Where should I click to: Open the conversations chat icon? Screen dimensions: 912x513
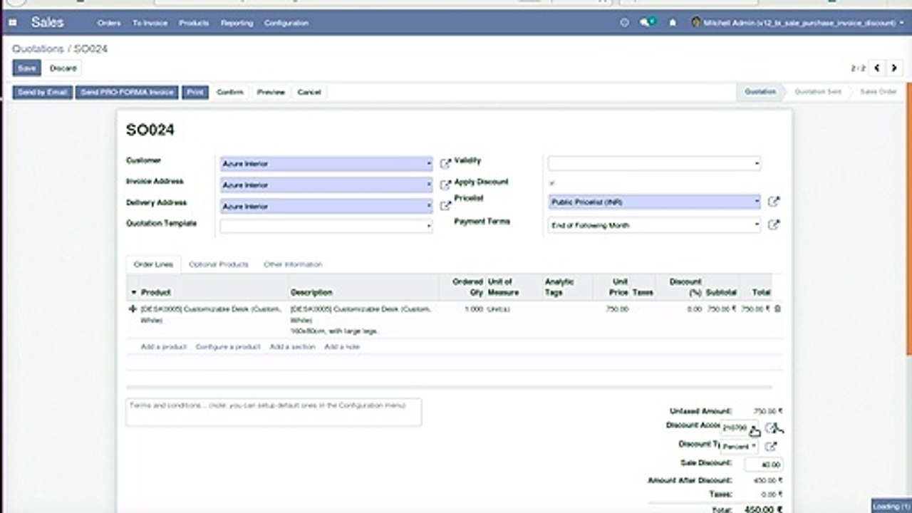click(647, 23)
